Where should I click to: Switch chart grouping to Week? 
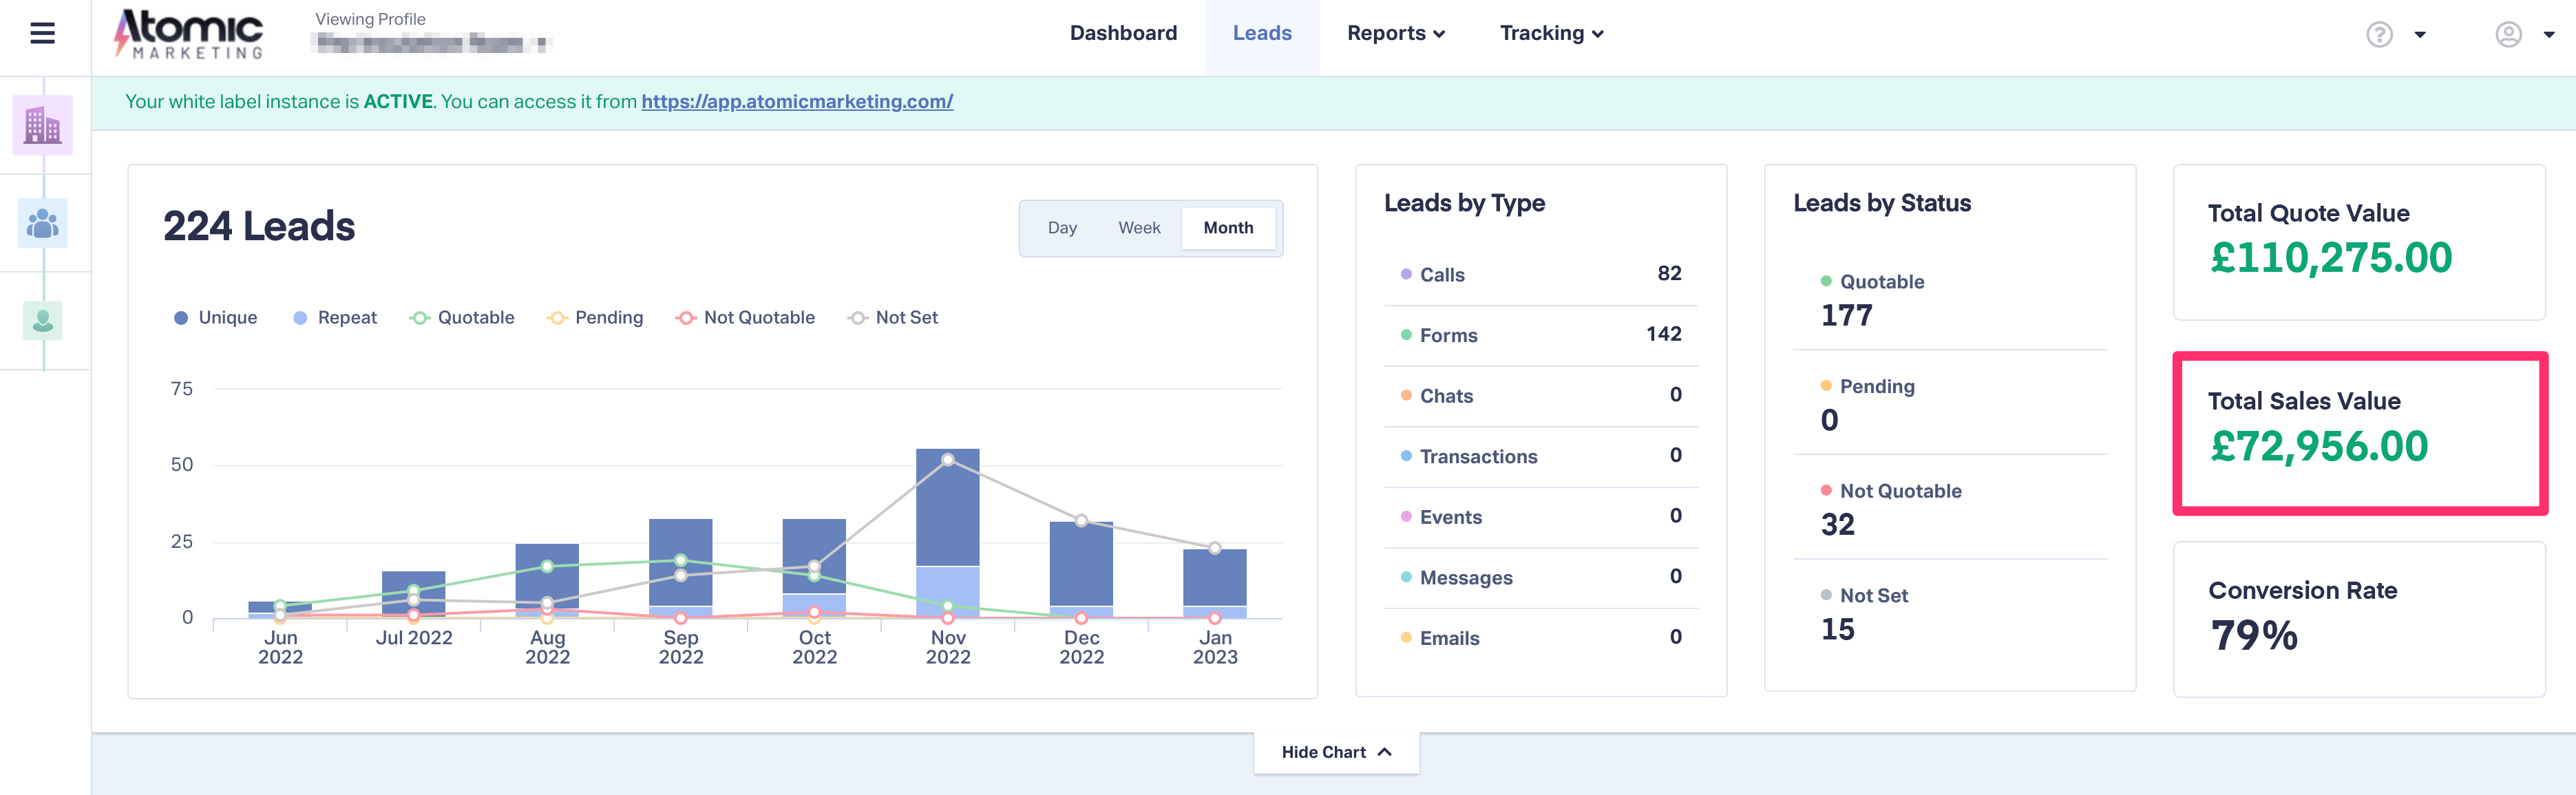click(1139, 228)
